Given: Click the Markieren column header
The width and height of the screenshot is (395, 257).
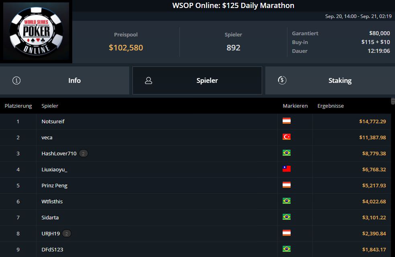Looking at the screenshot, I should pos(295,106).
